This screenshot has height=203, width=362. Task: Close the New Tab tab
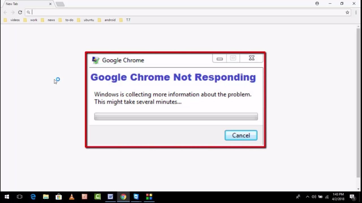(50, 4)
